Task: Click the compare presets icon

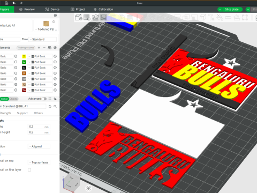Action: (x=55, y=99)
